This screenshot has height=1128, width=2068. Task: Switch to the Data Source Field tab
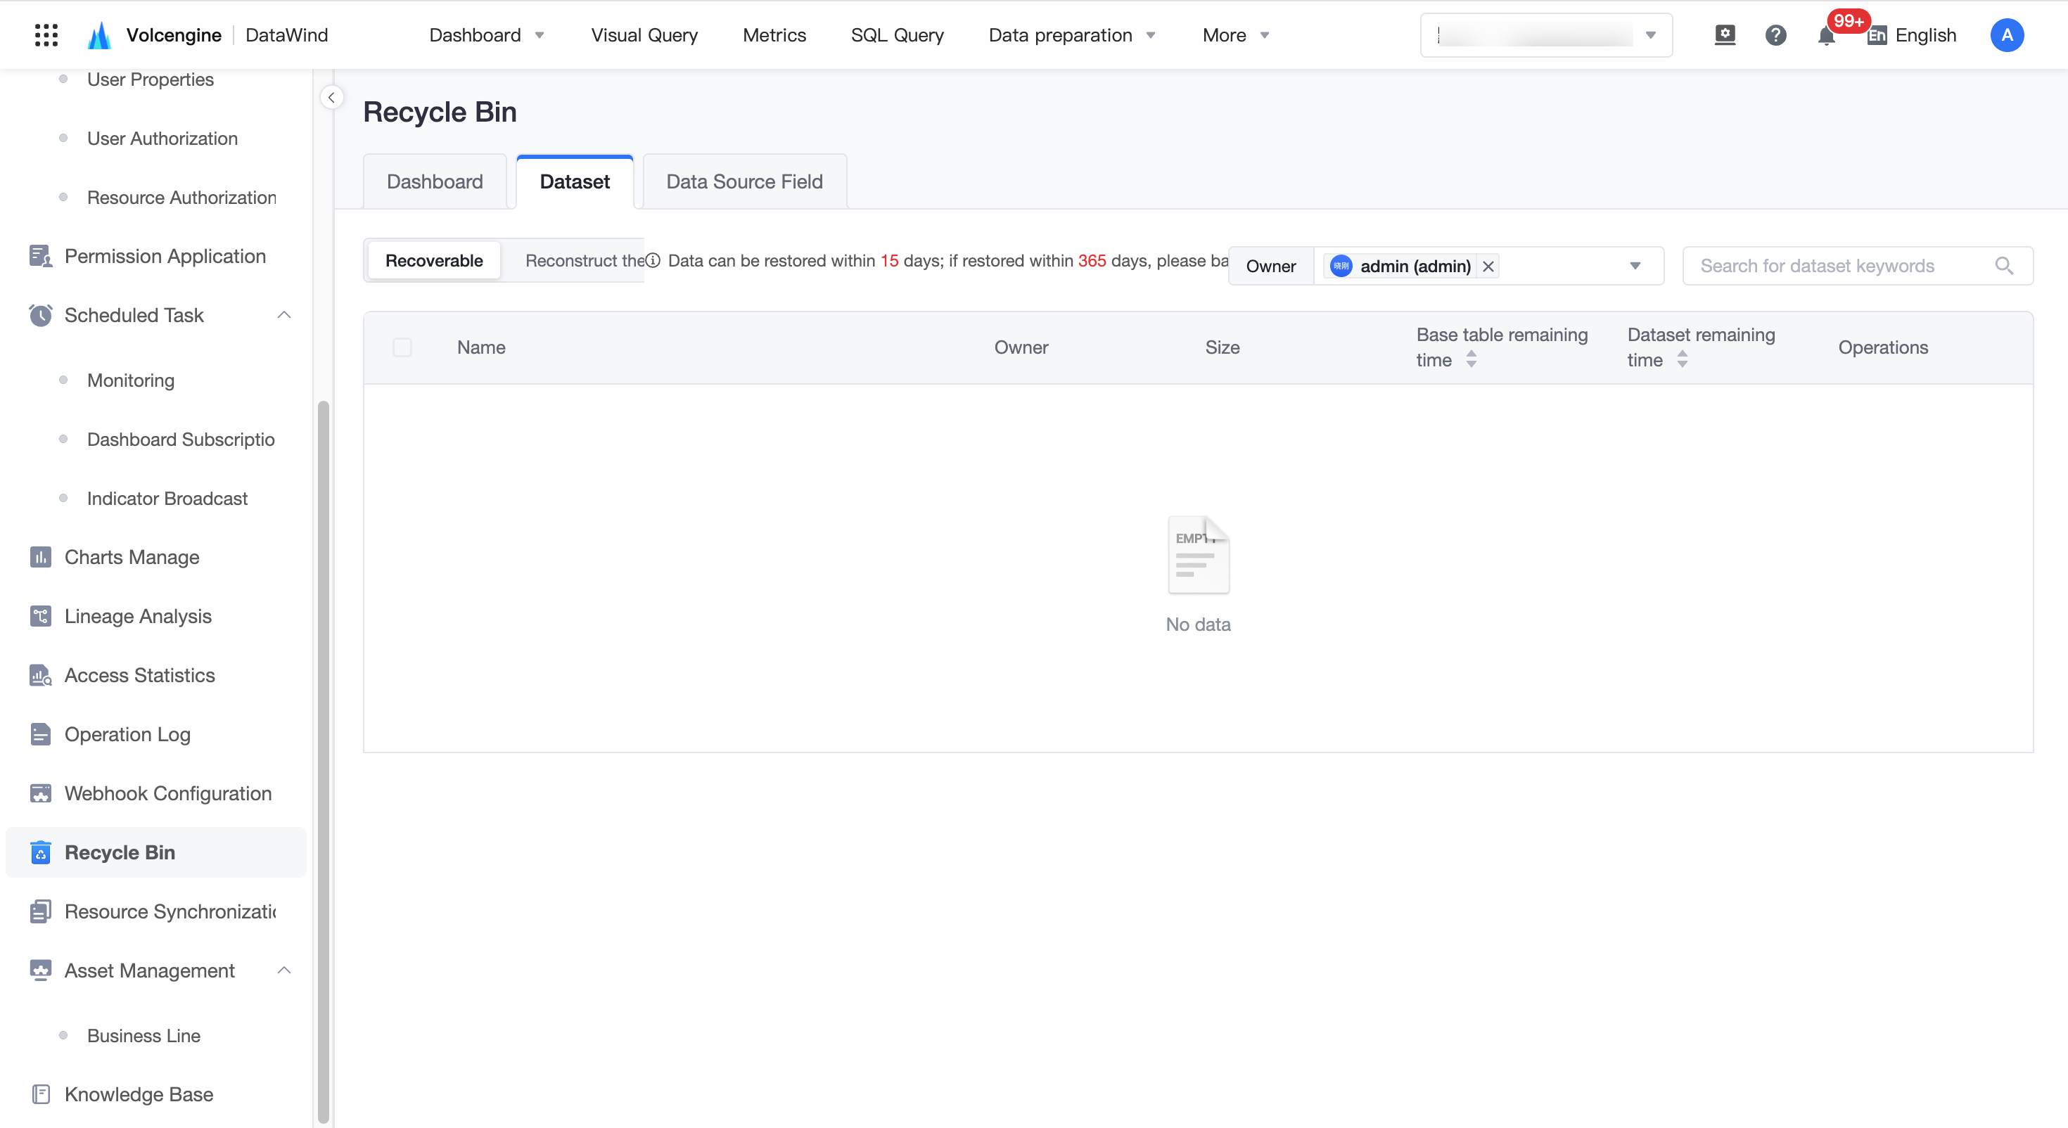pyautogui.click(x=743, y=181)
